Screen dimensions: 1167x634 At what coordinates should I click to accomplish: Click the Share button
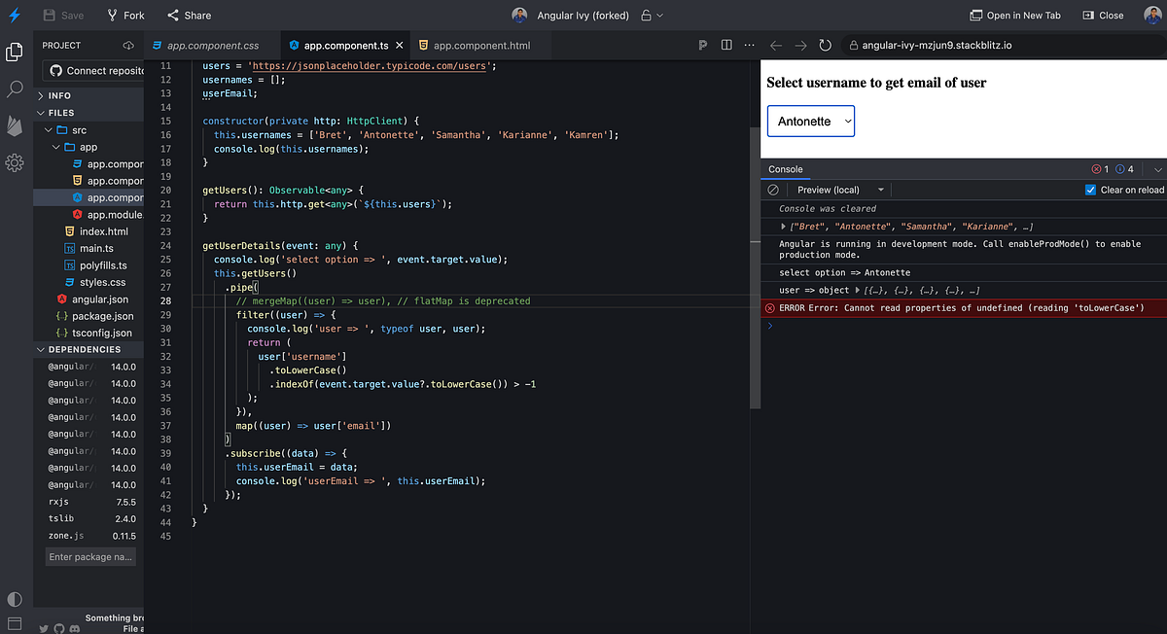coord(189,16)
